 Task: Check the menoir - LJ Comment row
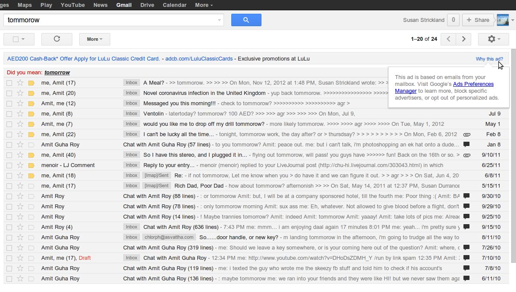[9, 166]
